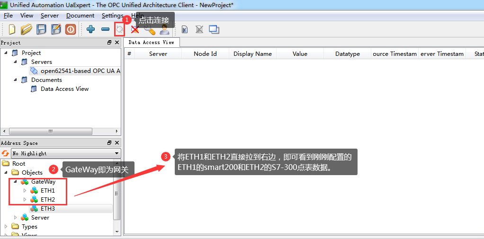The width and height of the screenshot is (484, 239).
Task: Select the Root folder
Action: coord(18,163)
